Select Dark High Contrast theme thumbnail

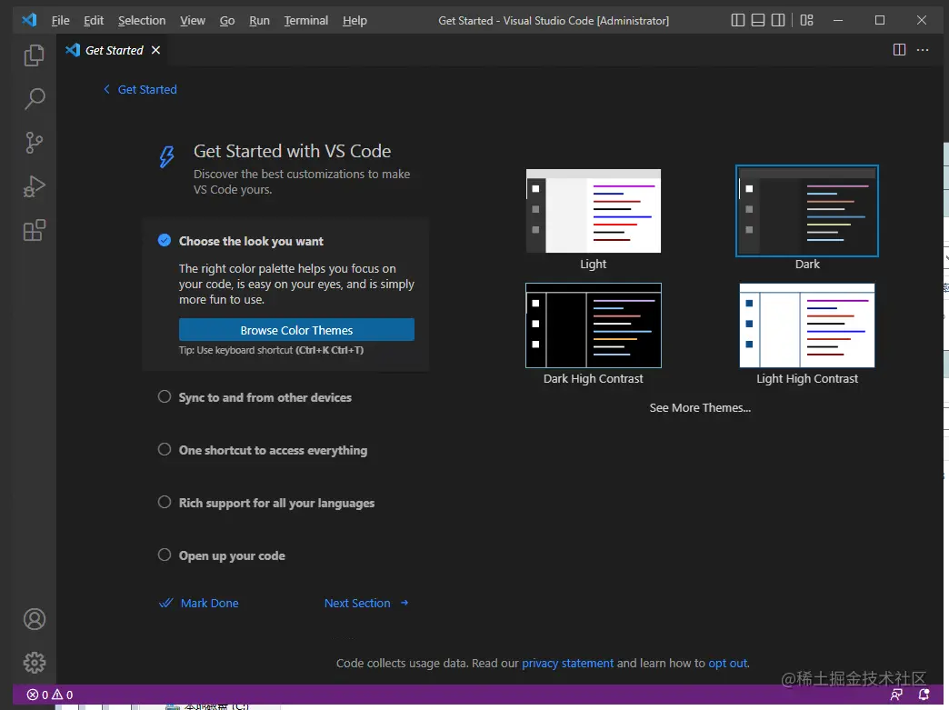coord(593,325)
